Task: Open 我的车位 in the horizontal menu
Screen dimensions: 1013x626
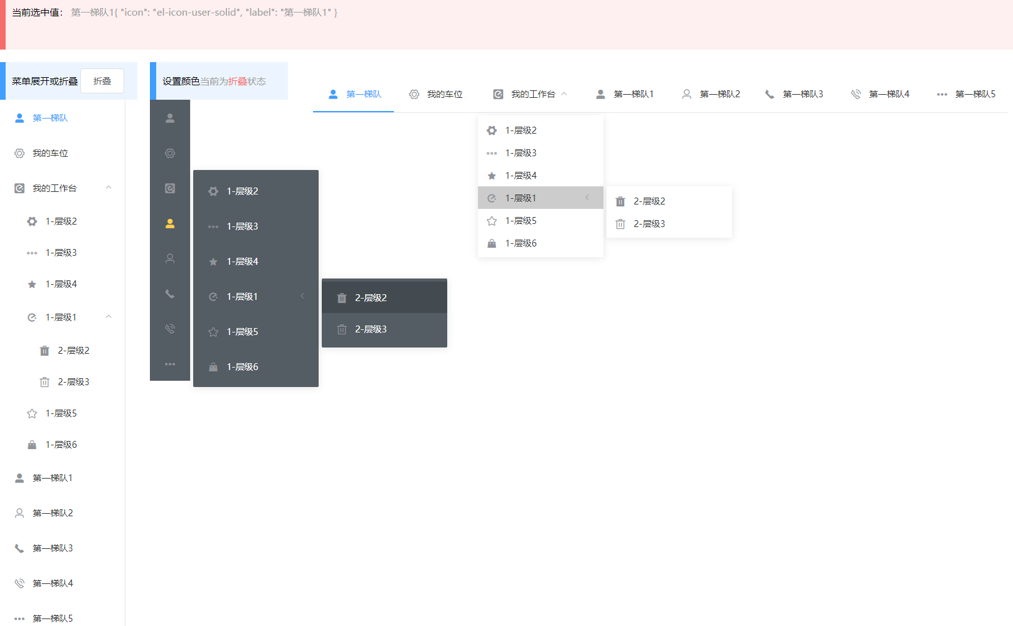Action: coord(435,94)
